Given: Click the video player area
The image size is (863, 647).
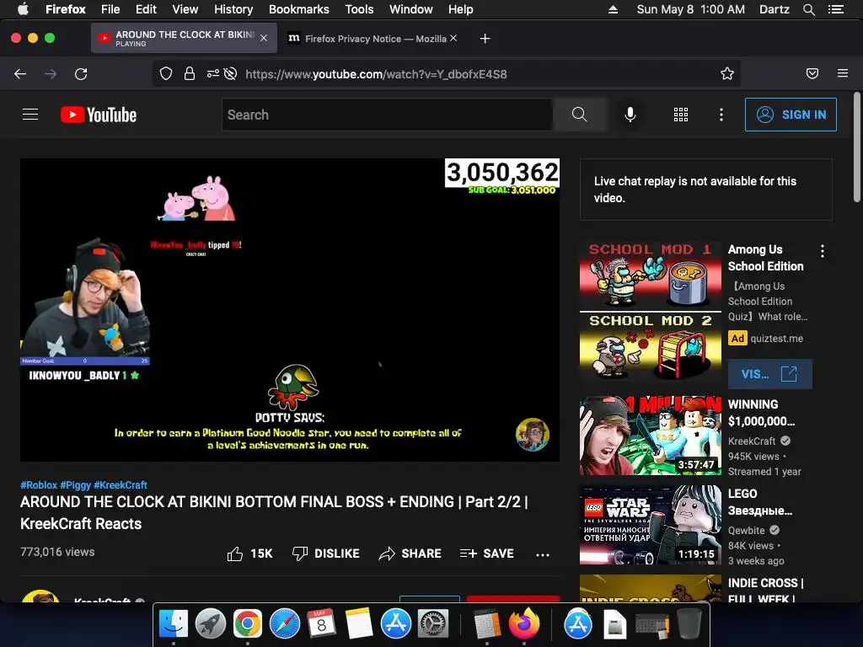Looking at the screenshot, I should click(290, 310).
